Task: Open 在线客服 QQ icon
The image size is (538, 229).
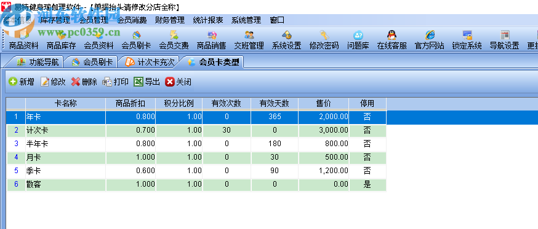Action: pyautogui.click(x=392, y=40)
